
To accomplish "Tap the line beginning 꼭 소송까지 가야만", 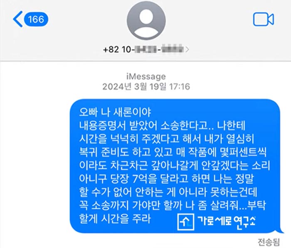I will [173, 205].
